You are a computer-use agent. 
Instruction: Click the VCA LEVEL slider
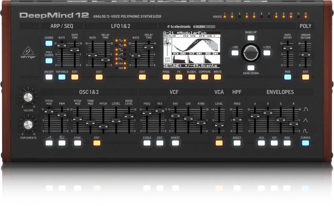pyautogui.click(x=219, y=125)
